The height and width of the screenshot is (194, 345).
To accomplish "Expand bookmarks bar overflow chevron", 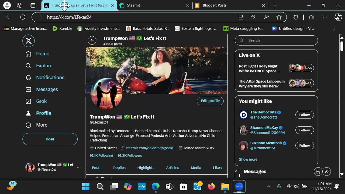I will click(334, 28).
